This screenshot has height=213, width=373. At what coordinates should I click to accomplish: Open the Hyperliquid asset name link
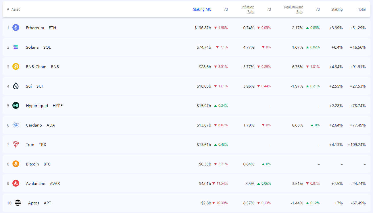(x=37, y=106)
